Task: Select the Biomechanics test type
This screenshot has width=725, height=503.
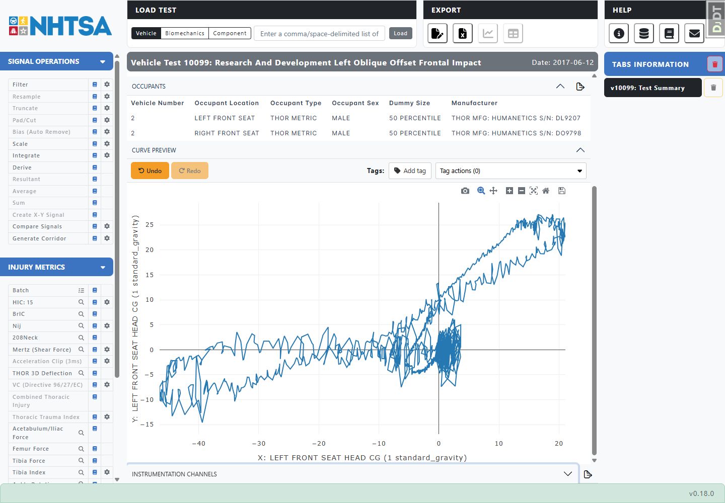Action: coord(185,33)
